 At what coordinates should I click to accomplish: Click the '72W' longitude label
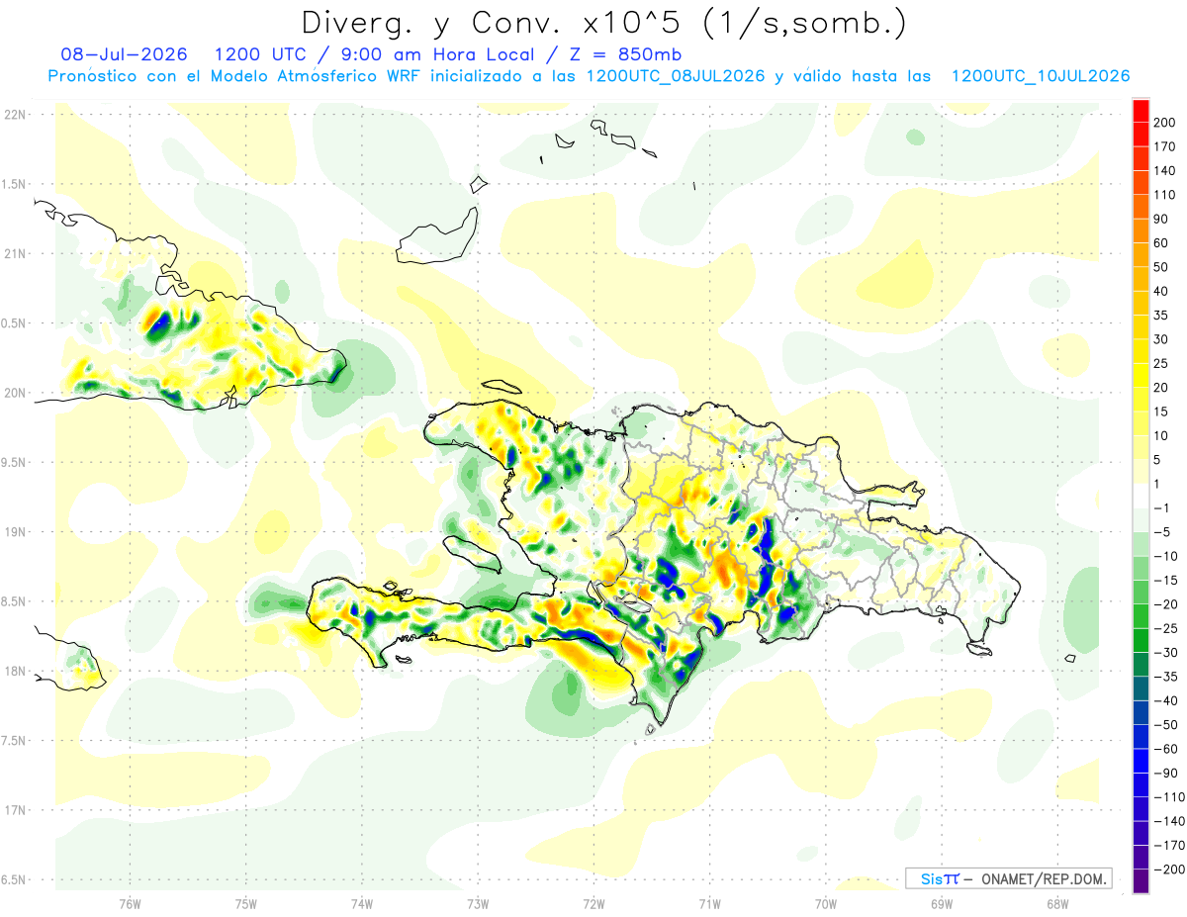(593, 903)
